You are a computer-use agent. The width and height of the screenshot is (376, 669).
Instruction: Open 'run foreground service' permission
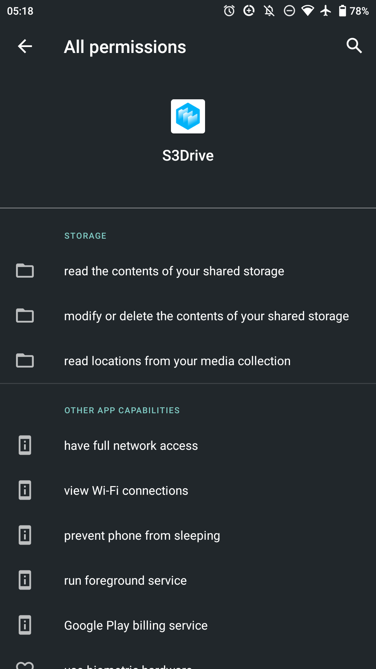pyautogui.click(x=125, y=580)
